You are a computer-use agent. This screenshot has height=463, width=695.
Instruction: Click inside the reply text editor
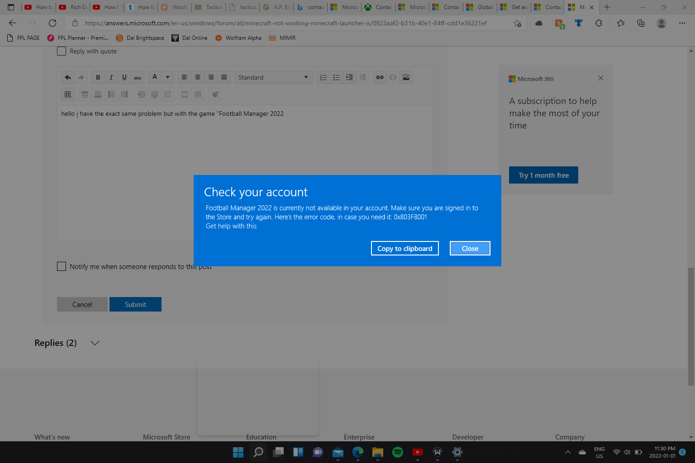245,173
